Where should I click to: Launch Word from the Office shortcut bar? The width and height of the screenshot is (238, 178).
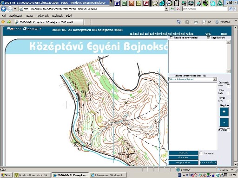pyautogui.click(x=117, y=3)
